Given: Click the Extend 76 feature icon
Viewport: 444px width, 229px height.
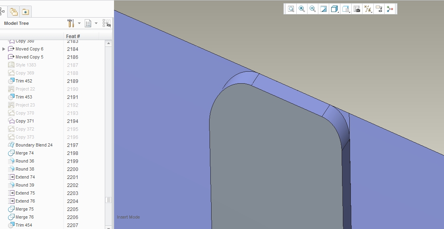Looking at the screenshot, I should click(11, 201).
